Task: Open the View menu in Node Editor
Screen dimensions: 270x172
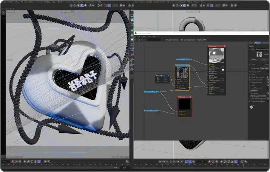Action: tap(149, 37)
